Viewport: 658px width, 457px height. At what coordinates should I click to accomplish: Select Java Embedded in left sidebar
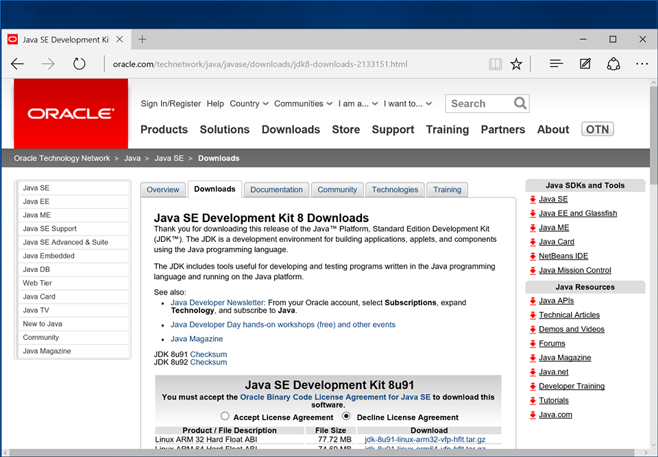click(x=73, y=256)
